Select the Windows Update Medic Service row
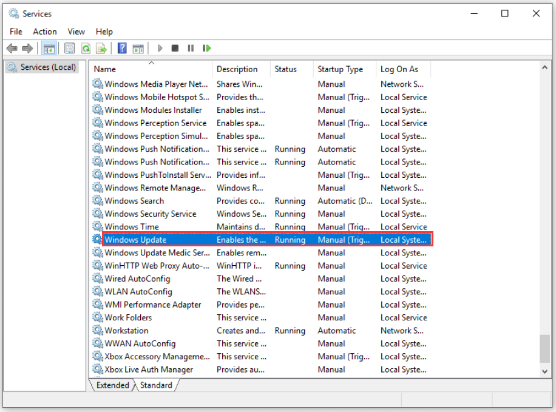This screenshot has width=556, height=412. pos(260,252)
